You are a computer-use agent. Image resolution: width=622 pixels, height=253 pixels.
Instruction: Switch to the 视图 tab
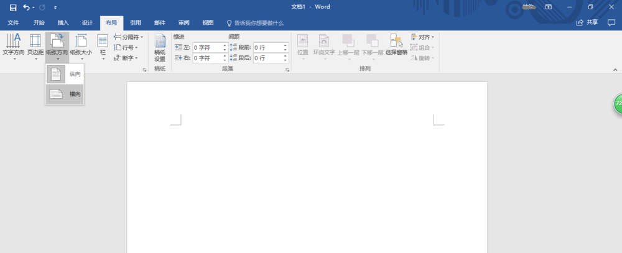coord(208,22)
